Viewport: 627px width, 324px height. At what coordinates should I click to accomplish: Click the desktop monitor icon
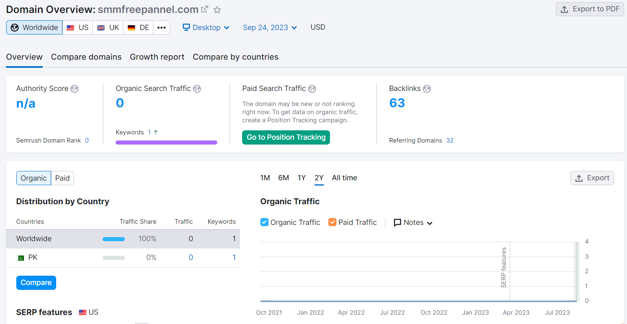[x=186, y=27]
